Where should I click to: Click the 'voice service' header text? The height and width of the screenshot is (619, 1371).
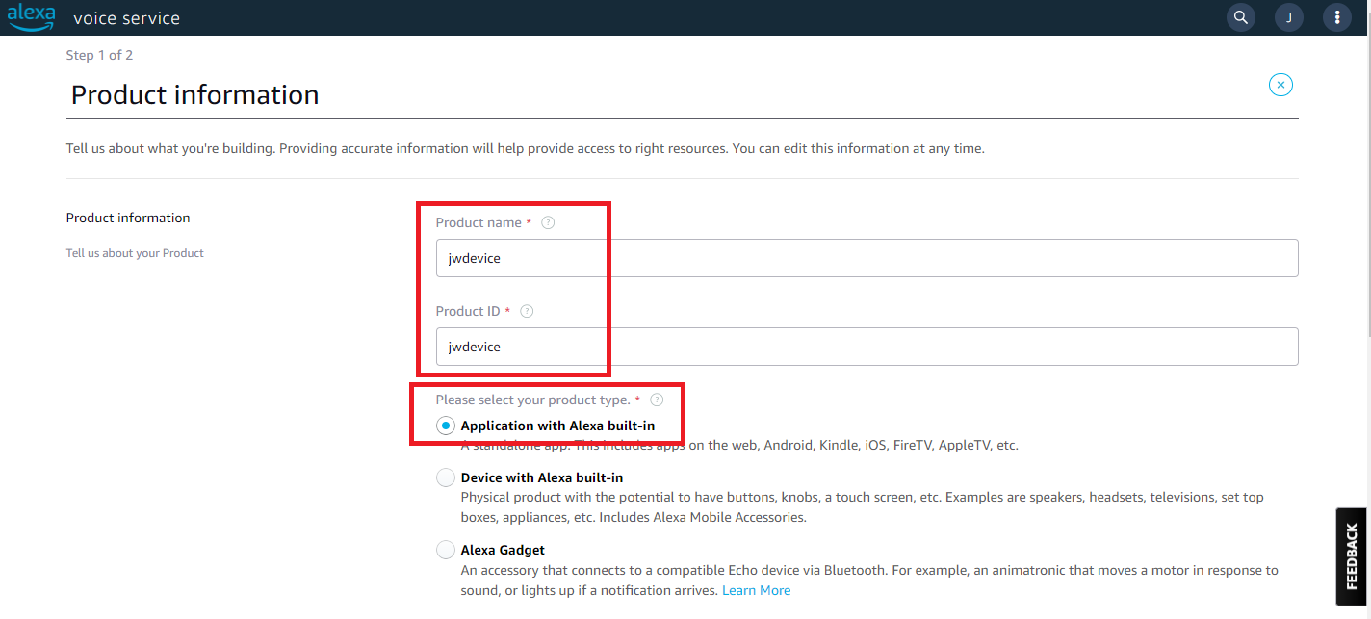click(x=126, y=18)
